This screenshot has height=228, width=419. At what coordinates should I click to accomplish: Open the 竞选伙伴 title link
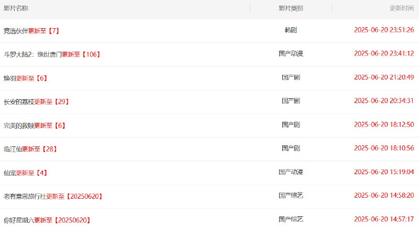click(31, 31)
